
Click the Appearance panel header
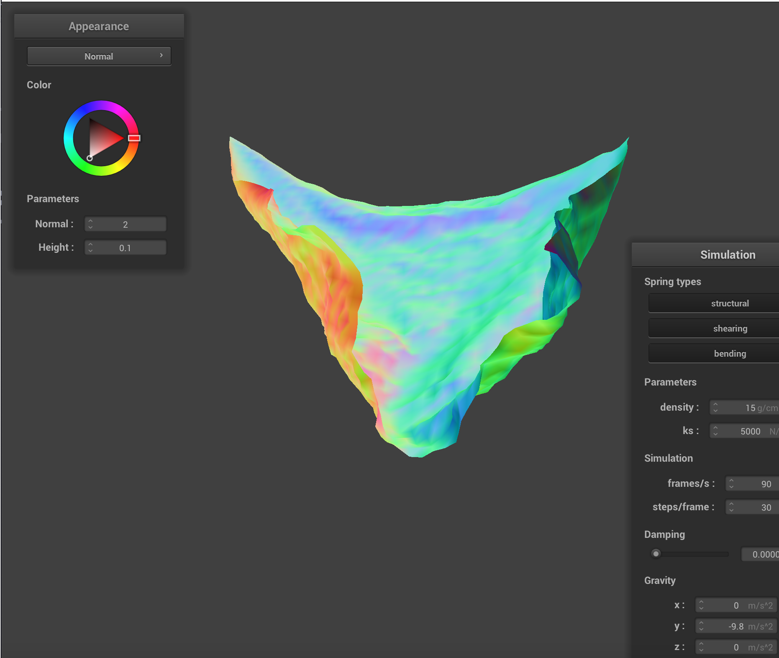click(x=99, y=26)
